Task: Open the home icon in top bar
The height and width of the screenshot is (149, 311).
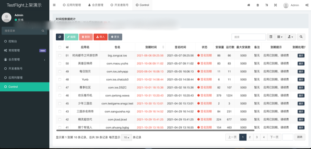Action: (249, 5)
